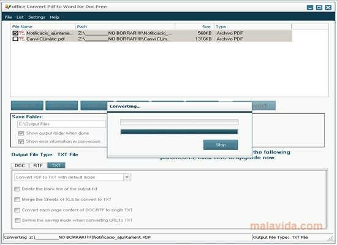Click Output File Type in status bar
Viewport: 337px width, 245px height.
point(280,237)
